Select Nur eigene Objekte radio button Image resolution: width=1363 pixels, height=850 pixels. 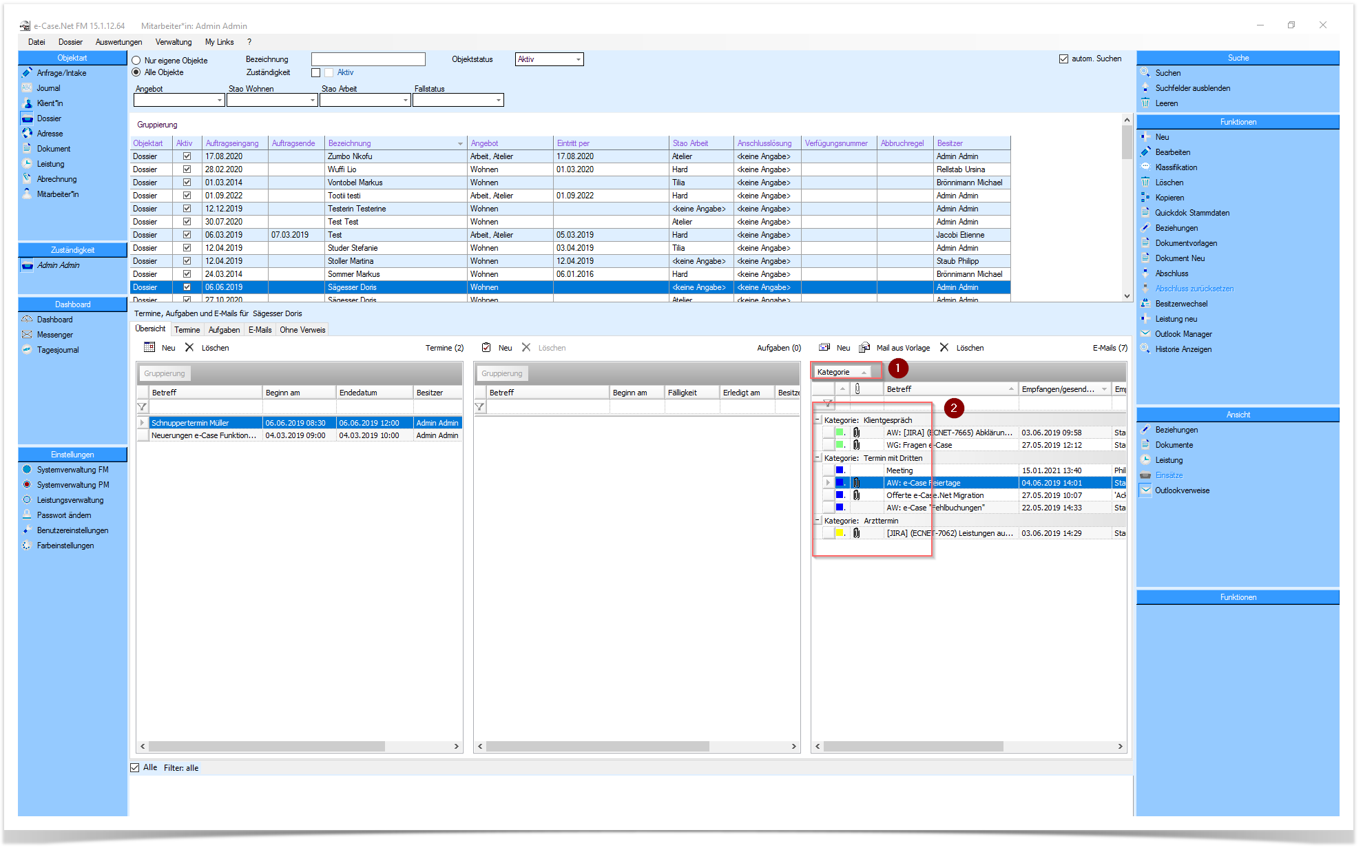pyautogui.click(x=136, y=61)
